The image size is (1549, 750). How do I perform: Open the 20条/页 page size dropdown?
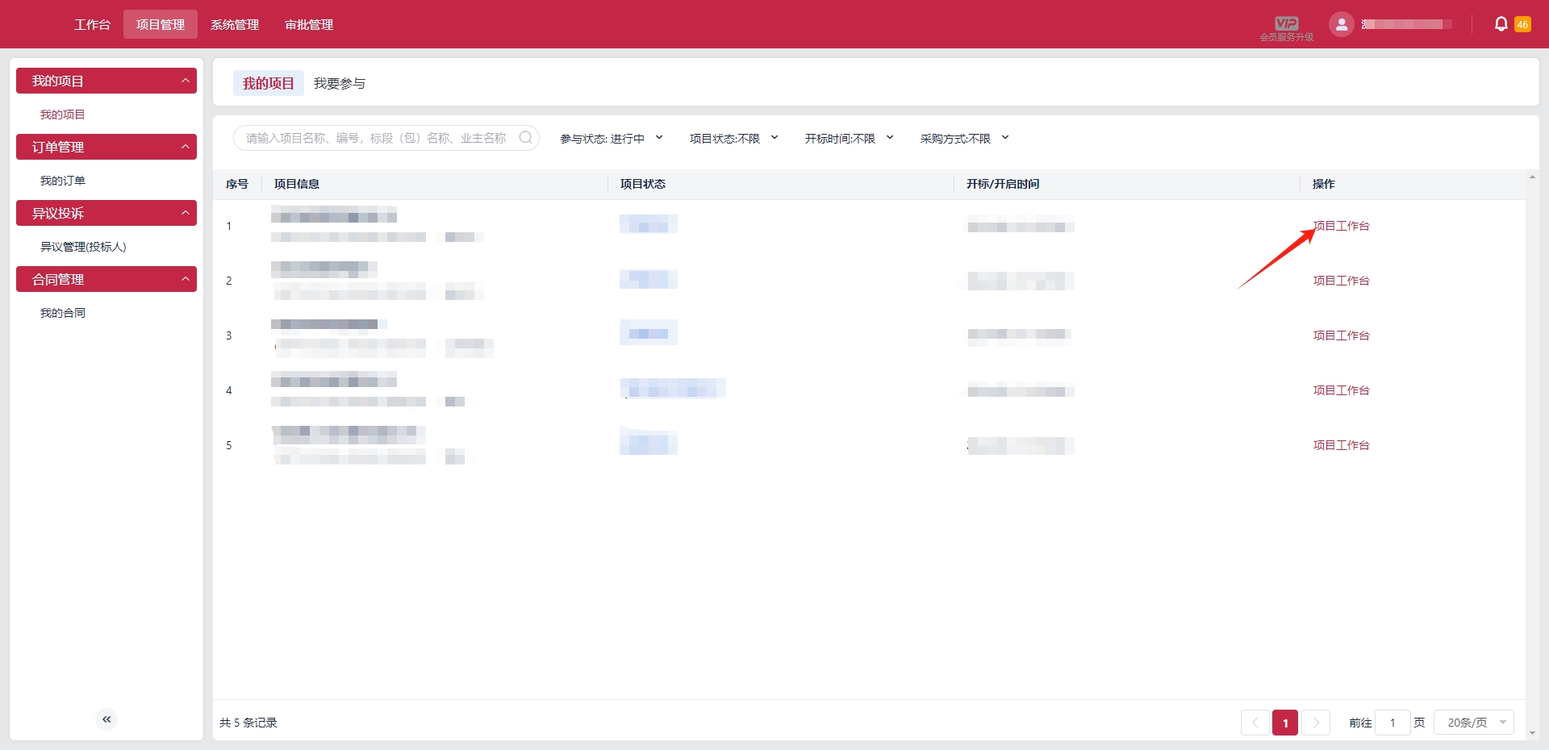click(x=1474, y=723)
